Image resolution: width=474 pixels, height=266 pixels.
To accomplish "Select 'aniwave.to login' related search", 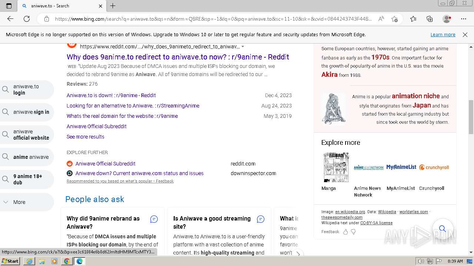I will pyautogui.click(x=27, y=89).
